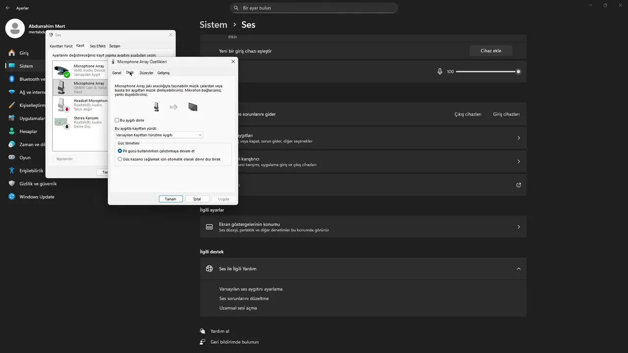Open Çıkış cihazları link
This screenshot has height=353, width=628.
click(x=468, y=114)
